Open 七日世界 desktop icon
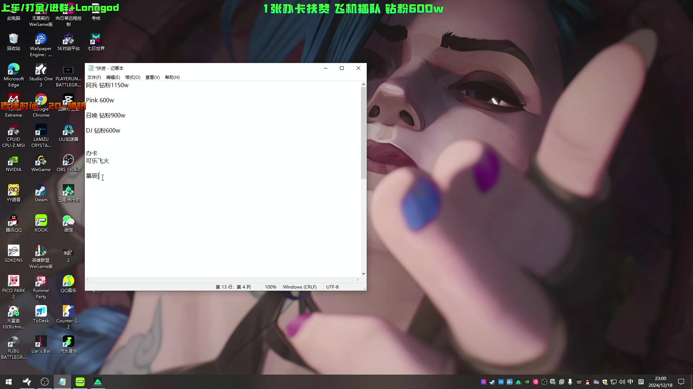The height and width of the screenshot is (389, 693). pos(96,42)
